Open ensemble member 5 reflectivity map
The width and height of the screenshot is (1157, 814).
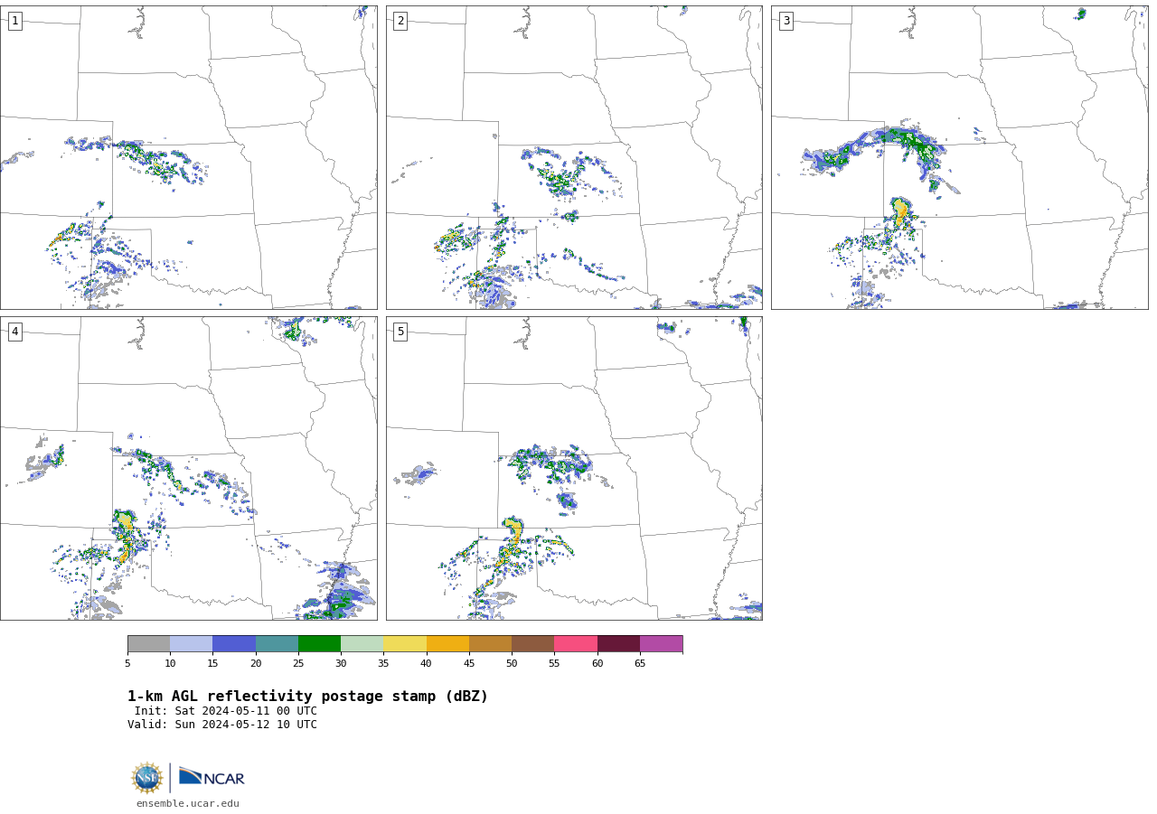(574, 468)
